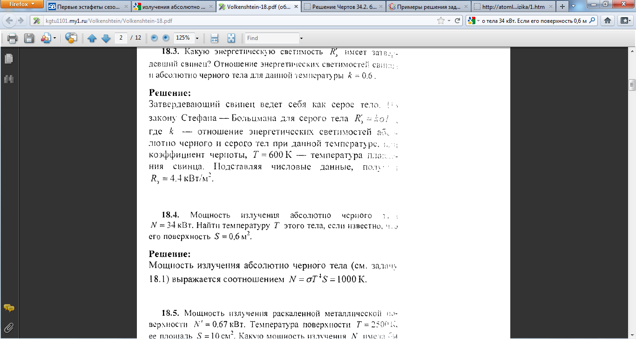Viewport: 636px width, 339px height.
Task: Close the 'излучения абсолютно' tab
Action: tap(210, 7)
